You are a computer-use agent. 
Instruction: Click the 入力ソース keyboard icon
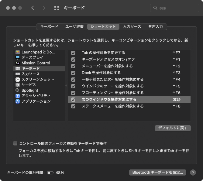coord(18,74)
